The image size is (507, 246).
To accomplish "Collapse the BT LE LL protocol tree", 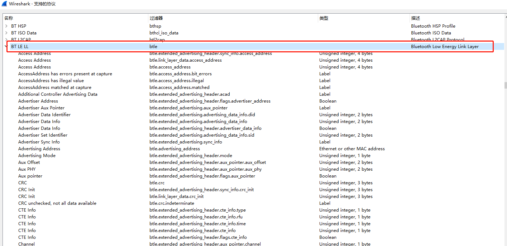I will point(5,47).
